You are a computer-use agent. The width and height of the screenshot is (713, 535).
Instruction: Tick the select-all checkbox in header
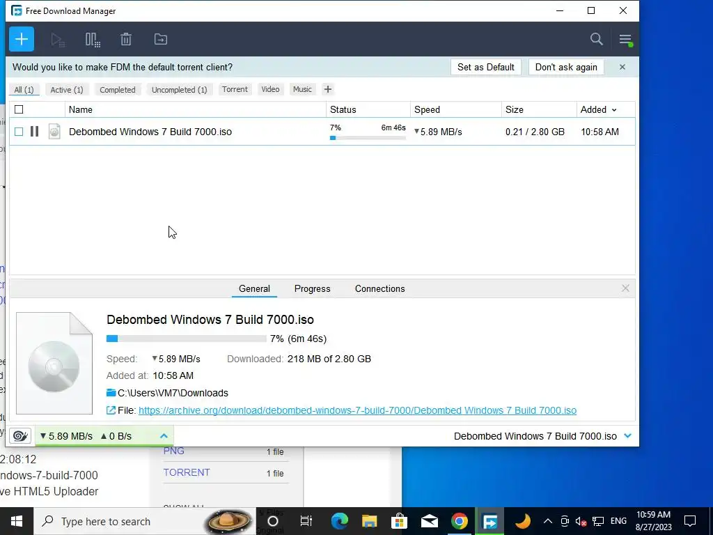coord(19,109)
